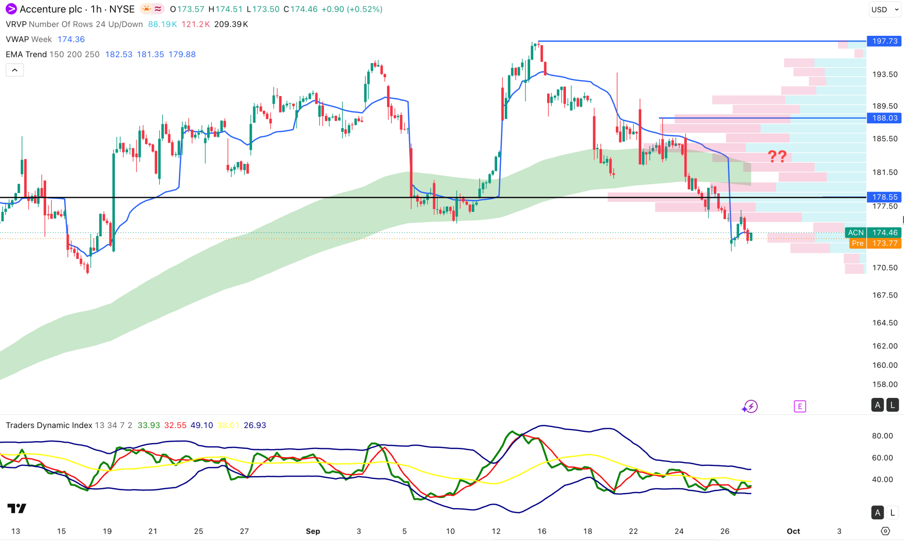Viewport: 904px width, 542px height.
Task: Click the 188.03 price label
Action: pos(884,118)
